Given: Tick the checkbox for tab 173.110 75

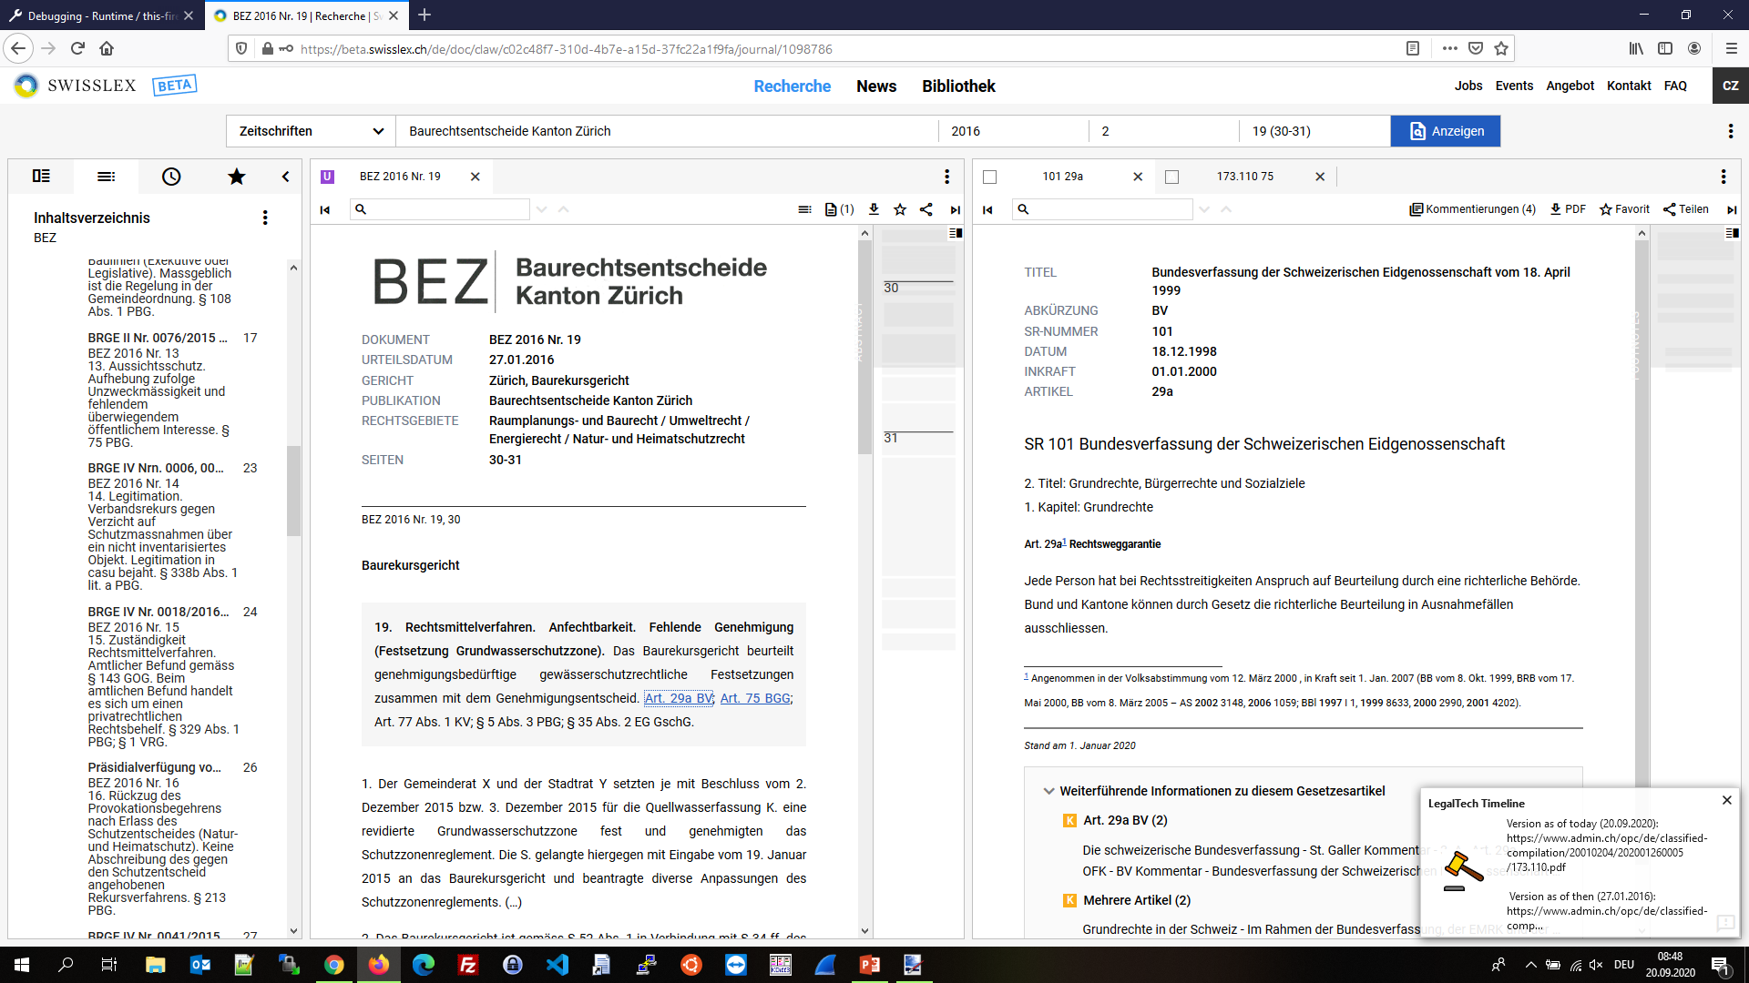Looking at the screenshot, I should pyautogui.click(x=1172, y=177).
